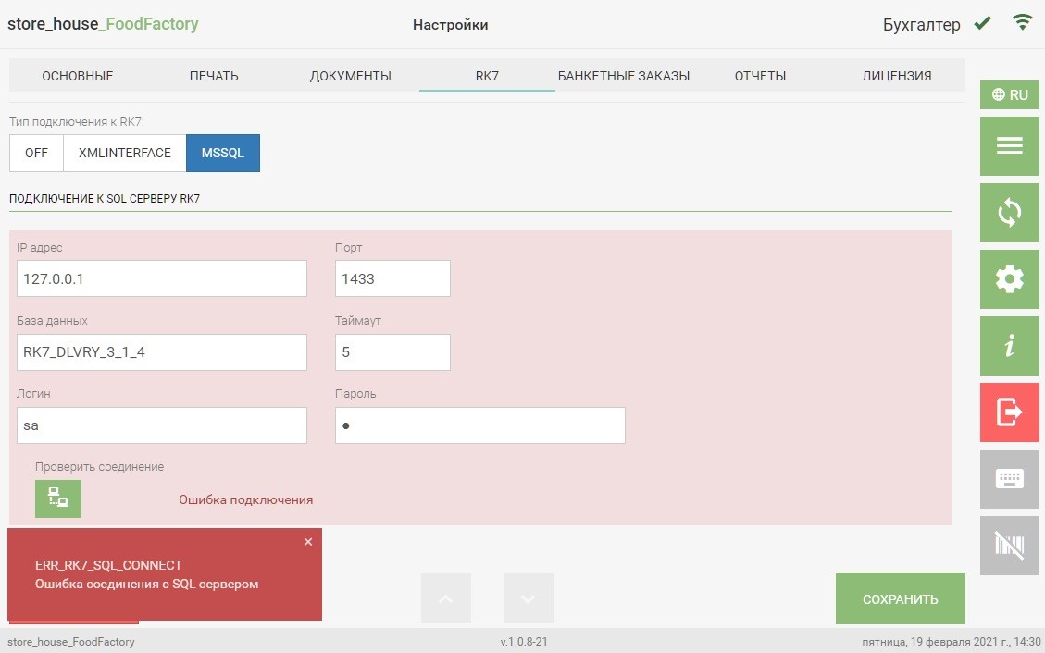This screenshot has height=653, width=1045.
Task: Switch RK7 connection type to OFF
Action: [36, 154]
